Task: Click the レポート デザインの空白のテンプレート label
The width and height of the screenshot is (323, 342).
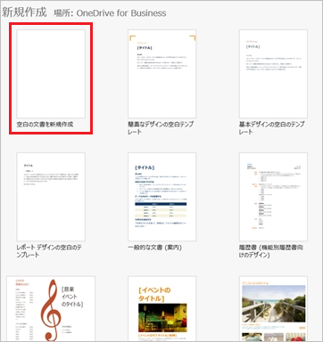Action: (x=49, y=251)
